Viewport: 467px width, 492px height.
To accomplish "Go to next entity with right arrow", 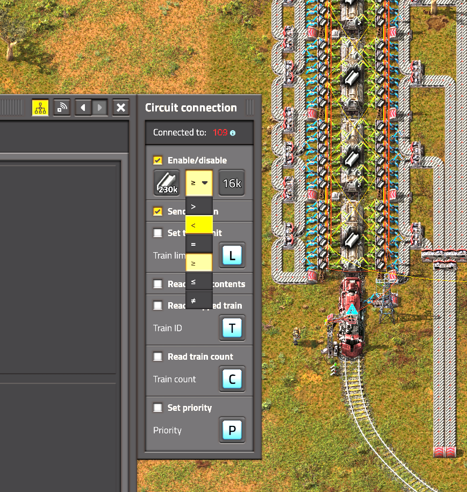I will pos(100,108).
